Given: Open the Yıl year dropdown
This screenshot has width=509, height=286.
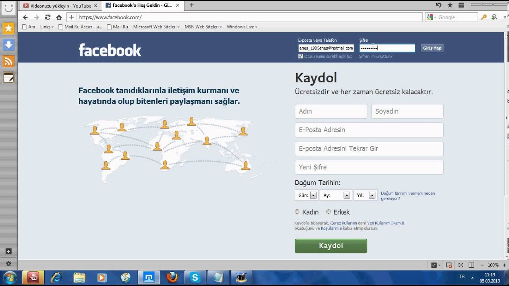Looking at the screenshot, I should [365, 195].
